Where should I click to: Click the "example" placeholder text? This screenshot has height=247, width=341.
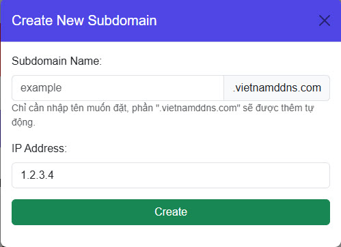pos(41,88)
